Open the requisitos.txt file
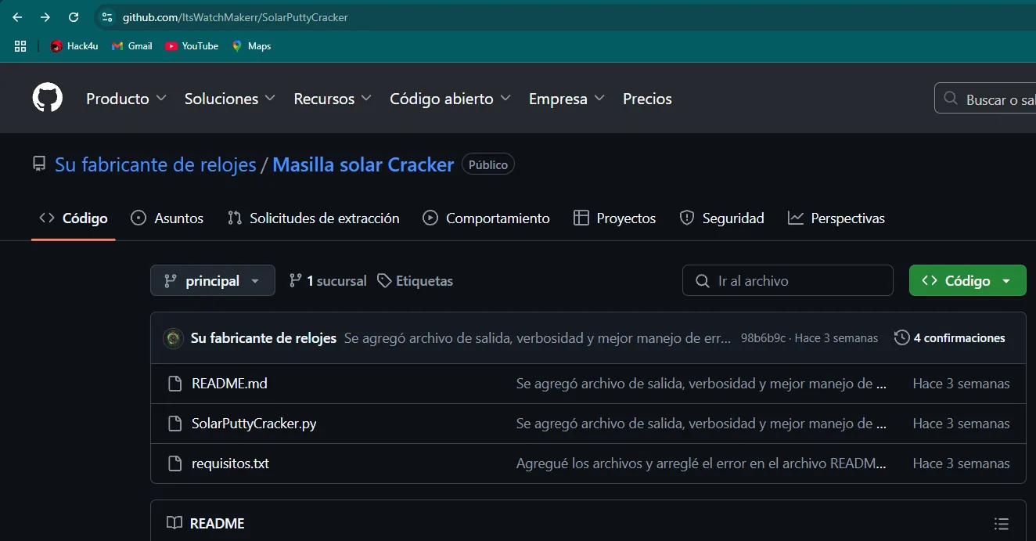The image size is (1036, 541). [230, 463]
